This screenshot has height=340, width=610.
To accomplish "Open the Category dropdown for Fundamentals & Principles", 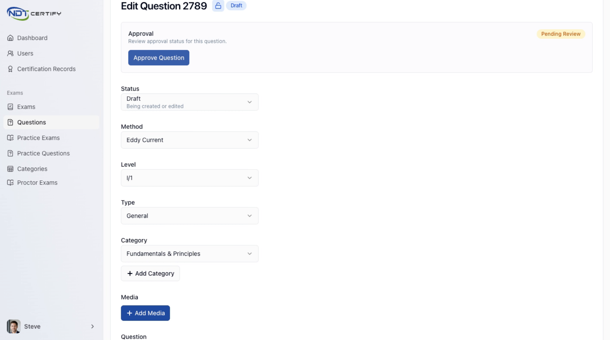I will tap(190, 253).
